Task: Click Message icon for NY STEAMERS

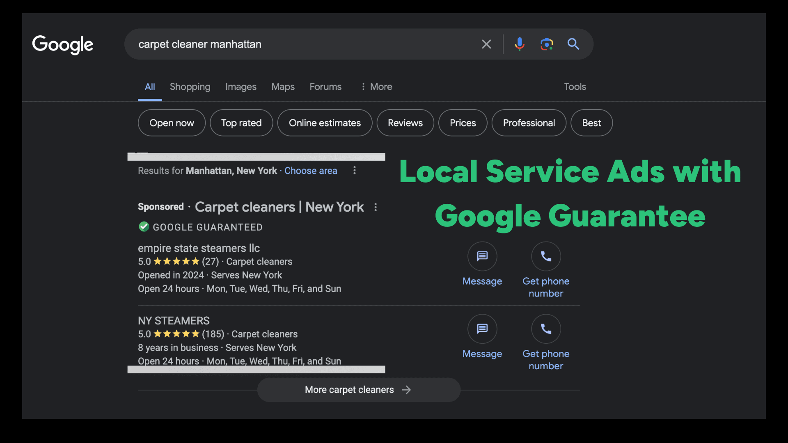Action: click(482, 329)
